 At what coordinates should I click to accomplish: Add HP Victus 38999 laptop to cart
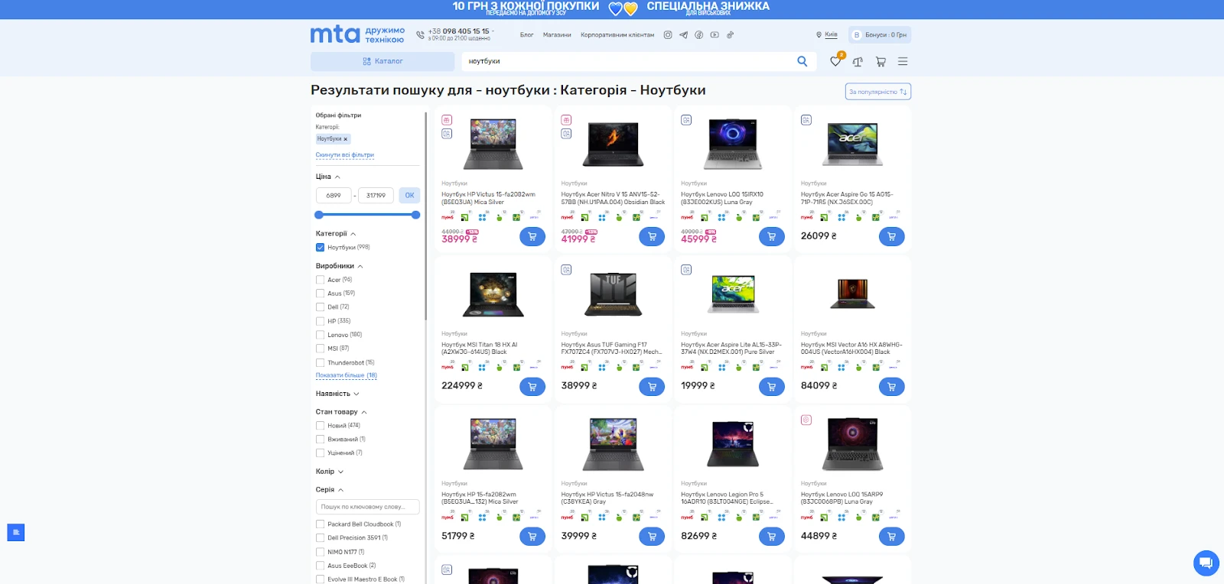pos(532,237)
